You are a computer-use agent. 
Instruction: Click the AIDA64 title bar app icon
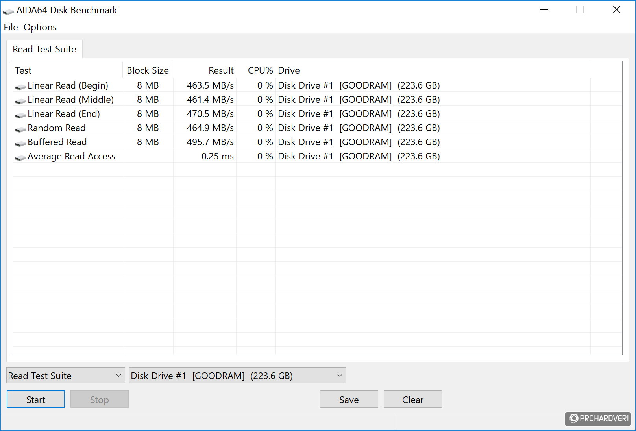tap(8, 11)
